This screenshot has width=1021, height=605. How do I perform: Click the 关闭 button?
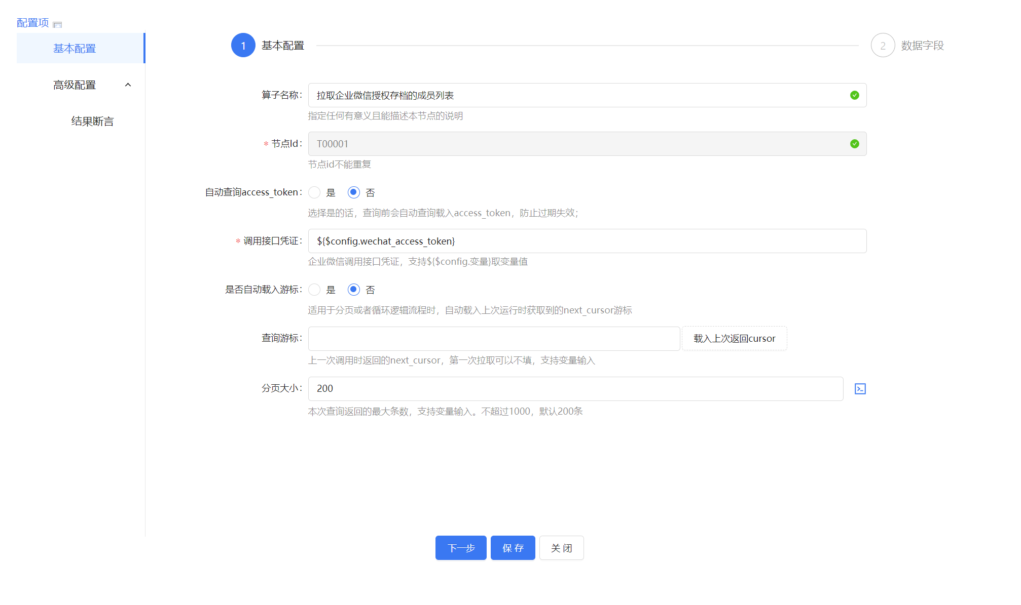tap(561, 548)
